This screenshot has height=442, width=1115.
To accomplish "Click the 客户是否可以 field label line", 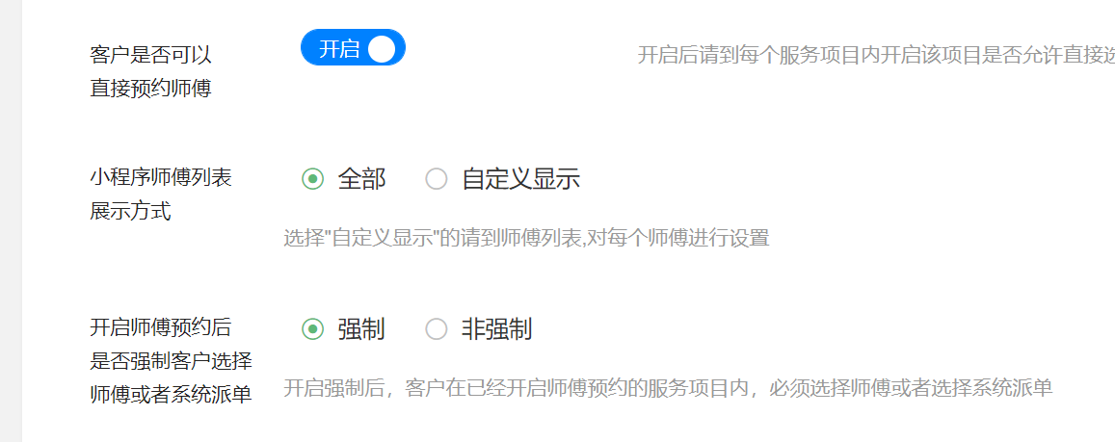I will click(x=150, y=55).
